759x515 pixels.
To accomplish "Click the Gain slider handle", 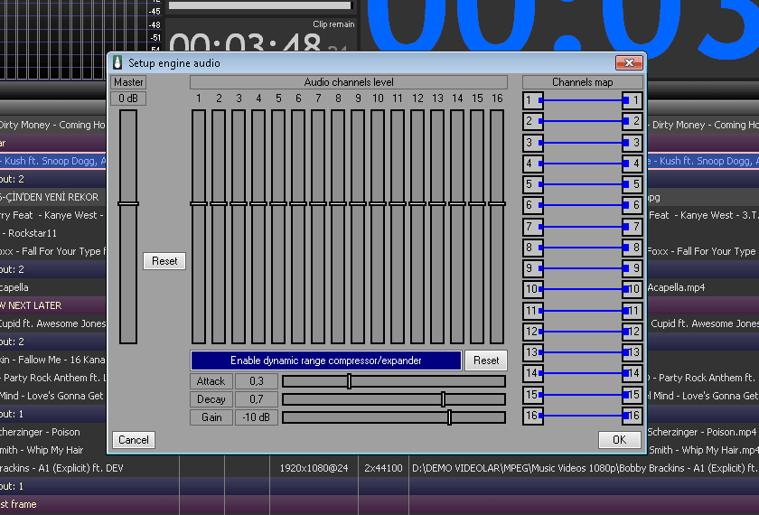I will pyautogui.click(x=449, y=417).
